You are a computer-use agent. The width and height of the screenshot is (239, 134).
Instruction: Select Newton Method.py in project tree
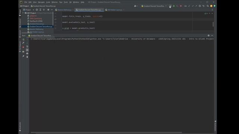(37, 29)
